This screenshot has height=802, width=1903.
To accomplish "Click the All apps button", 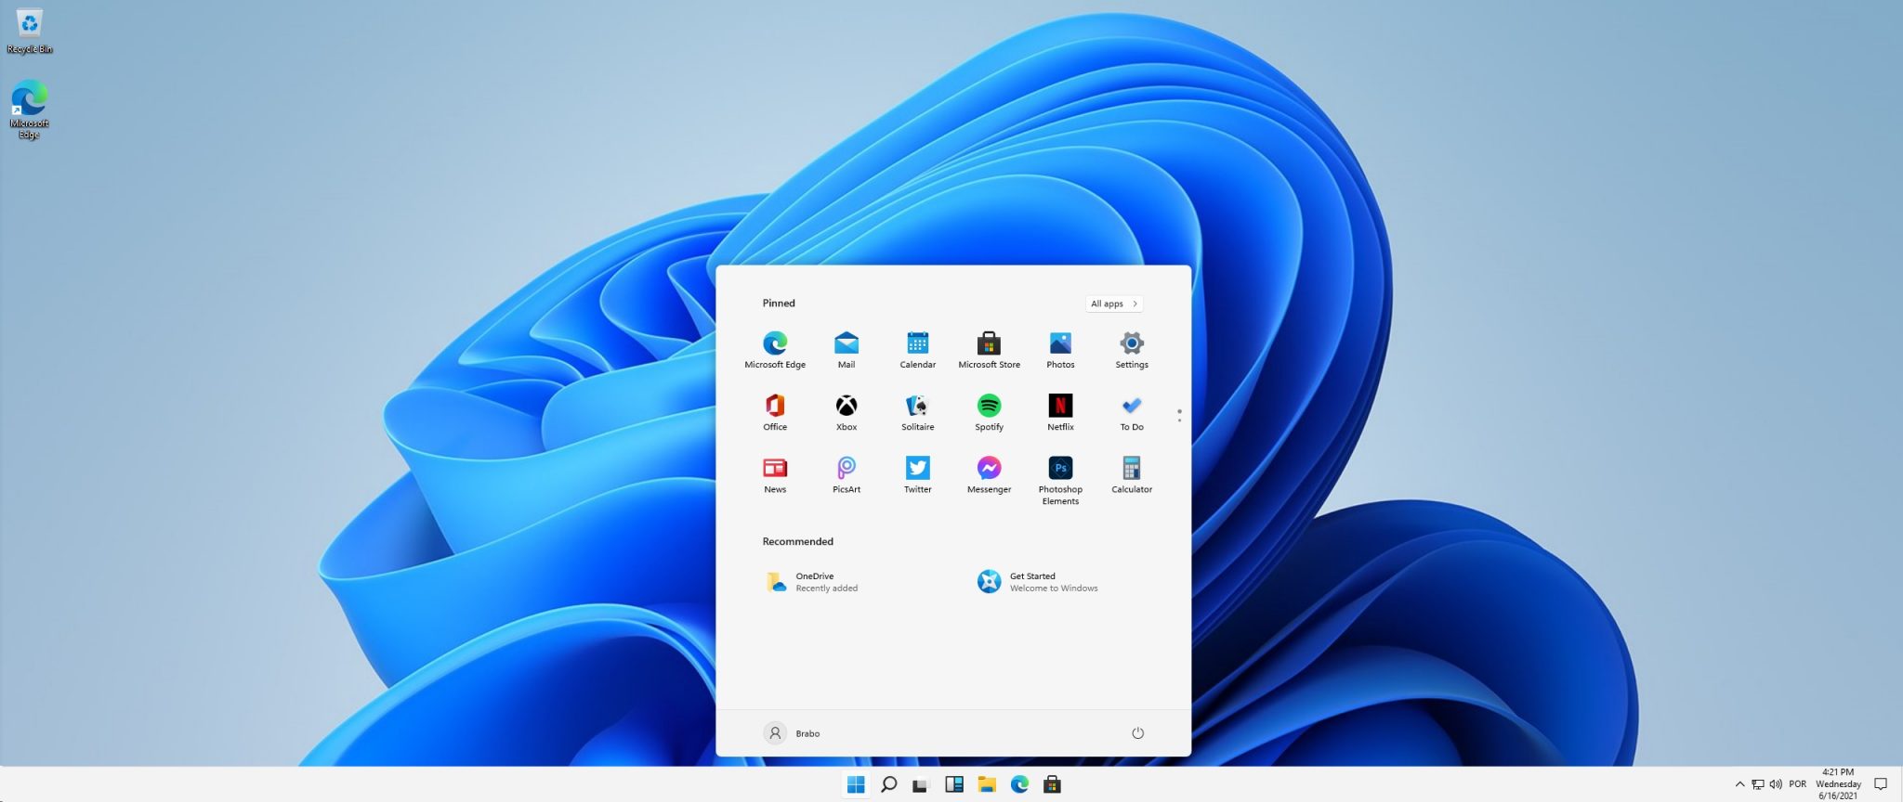I will (1113, 304).
